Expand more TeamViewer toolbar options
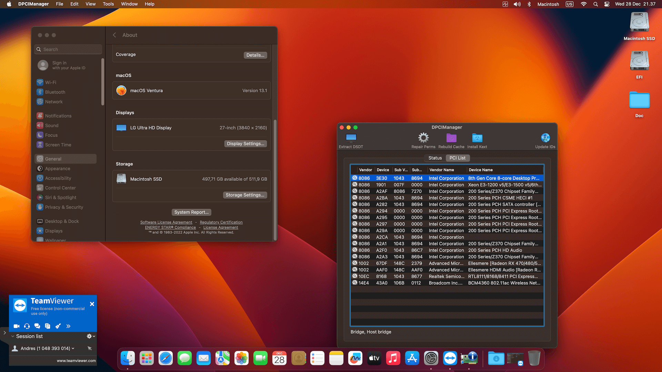Image resolution: width=662 pixels, height=372 pixels. 68,326
